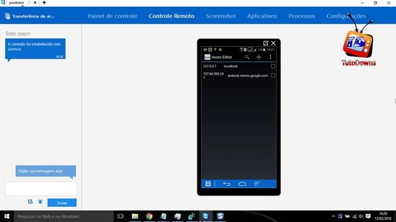Tap the plus icon to add host
396x222 pixels.
[x=259, y=57]
